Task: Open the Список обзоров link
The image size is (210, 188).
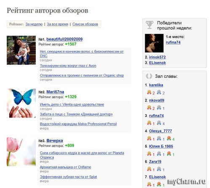Action: pos(85,24)
